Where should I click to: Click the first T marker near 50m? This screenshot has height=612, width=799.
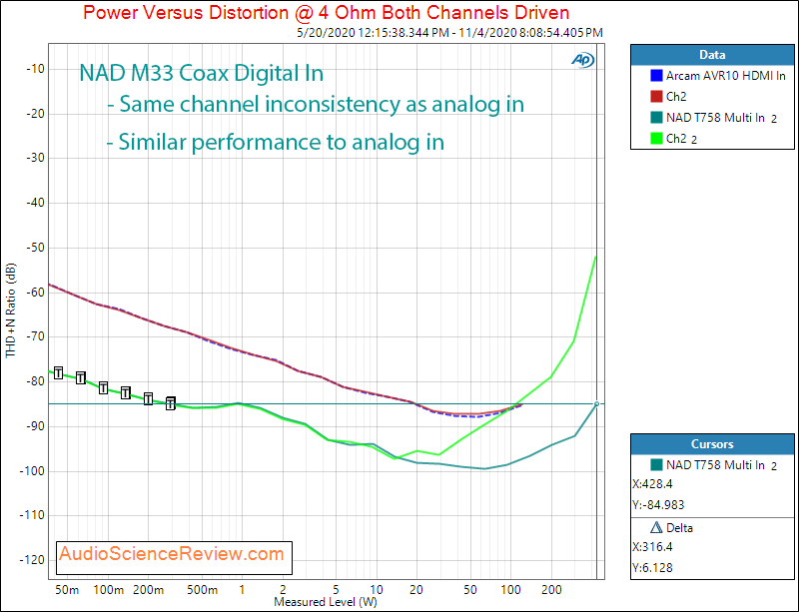click(x=59, y=373)
